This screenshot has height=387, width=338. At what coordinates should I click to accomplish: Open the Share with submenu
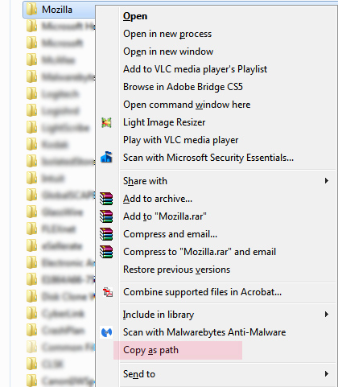[145, 181]
